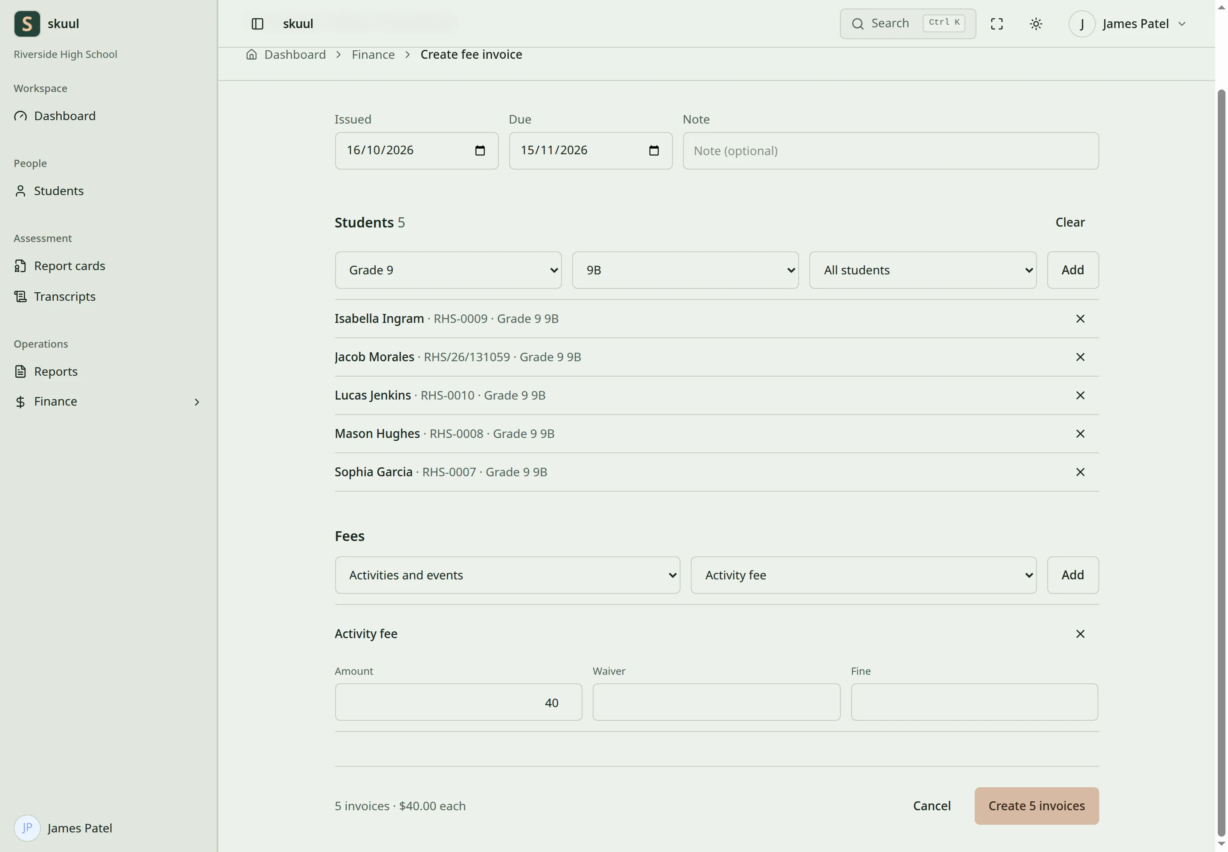Screen dimensions: 1228x852
Task: Click the Amount field showing 40
Action: click(458, 702)
